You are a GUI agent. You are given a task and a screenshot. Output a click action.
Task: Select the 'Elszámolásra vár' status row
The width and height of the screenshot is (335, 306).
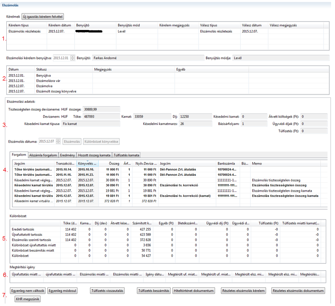tap(49, 80)
